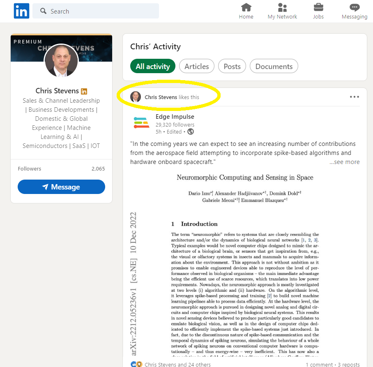This screenshot has height=367, width=373.
Task: Click the '5h • Edited' timestamp
Action: click(169, 132)
